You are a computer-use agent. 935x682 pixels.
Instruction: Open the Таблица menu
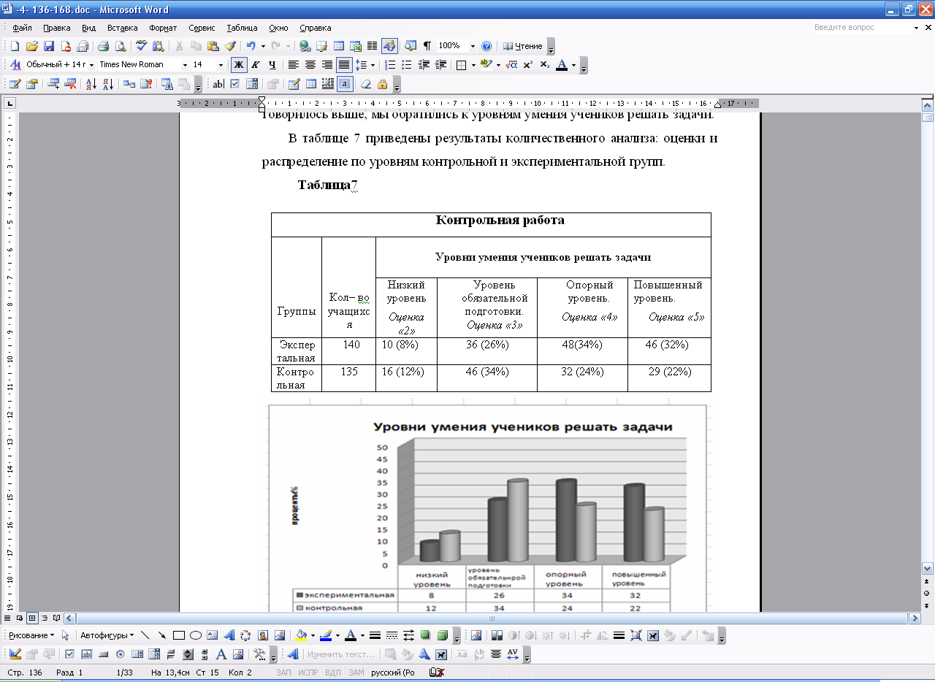242,28
